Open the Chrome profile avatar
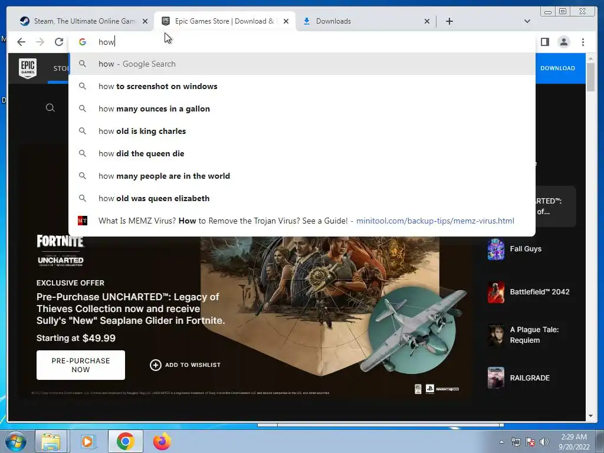Screen dimensions: 604x453 563,42
